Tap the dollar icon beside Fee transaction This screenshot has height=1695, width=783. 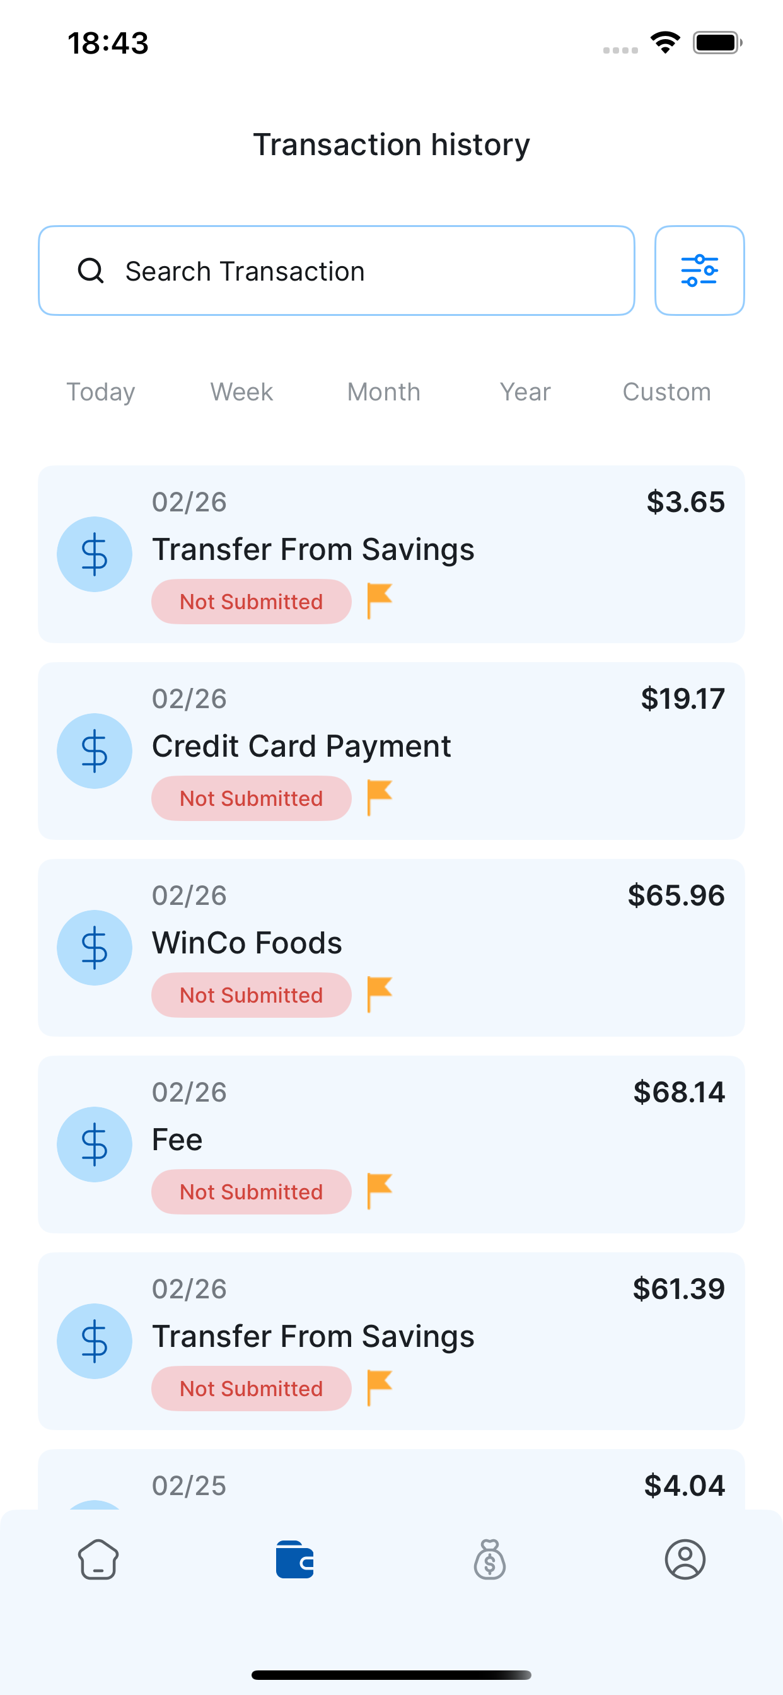point(94,1145)
